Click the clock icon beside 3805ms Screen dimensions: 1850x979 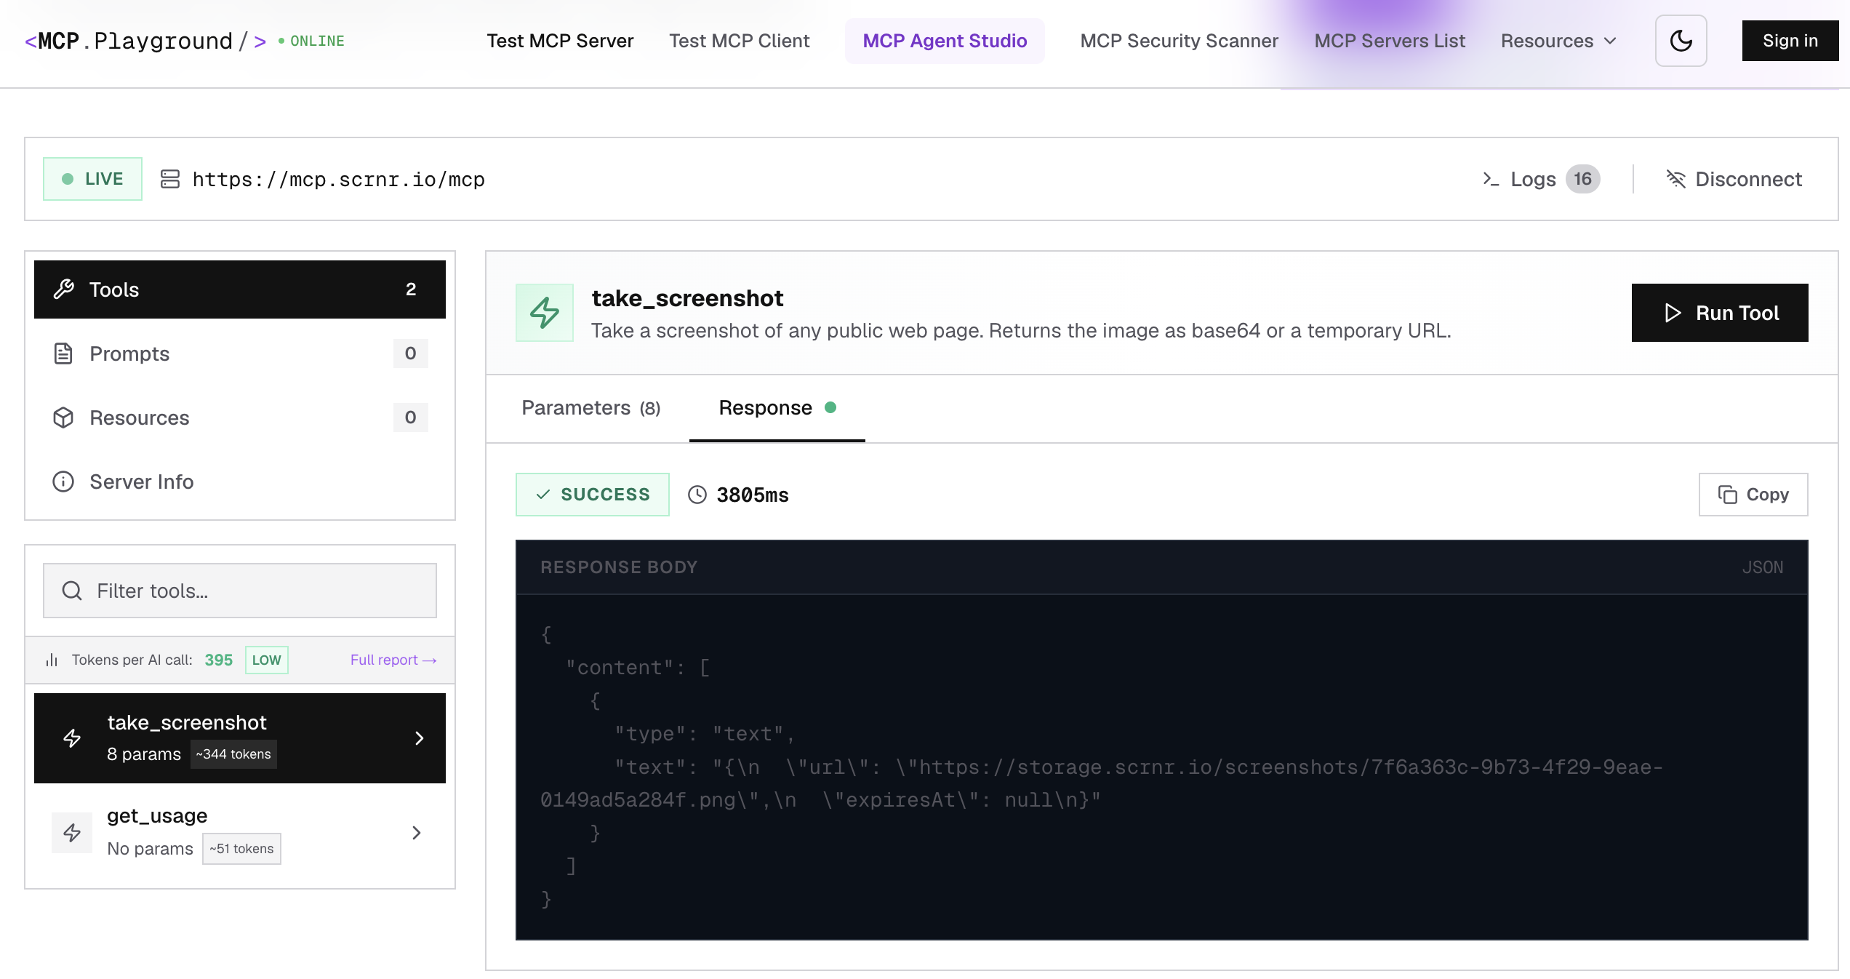pos(697,495)
